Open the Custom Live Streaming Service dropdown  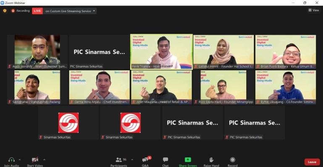pyautogui.click(x=70, y=11)
